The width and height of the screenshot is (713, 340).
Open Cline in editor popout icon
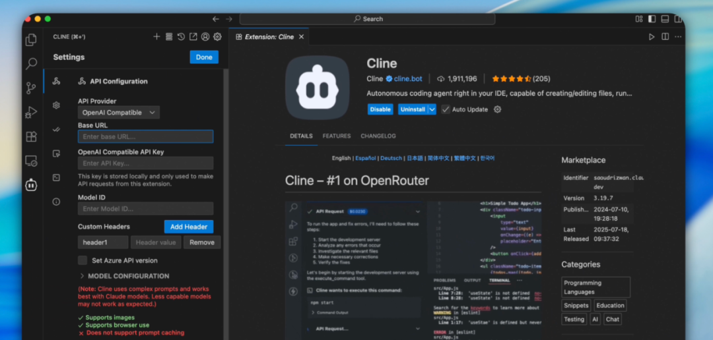click(x=193, y=37)
